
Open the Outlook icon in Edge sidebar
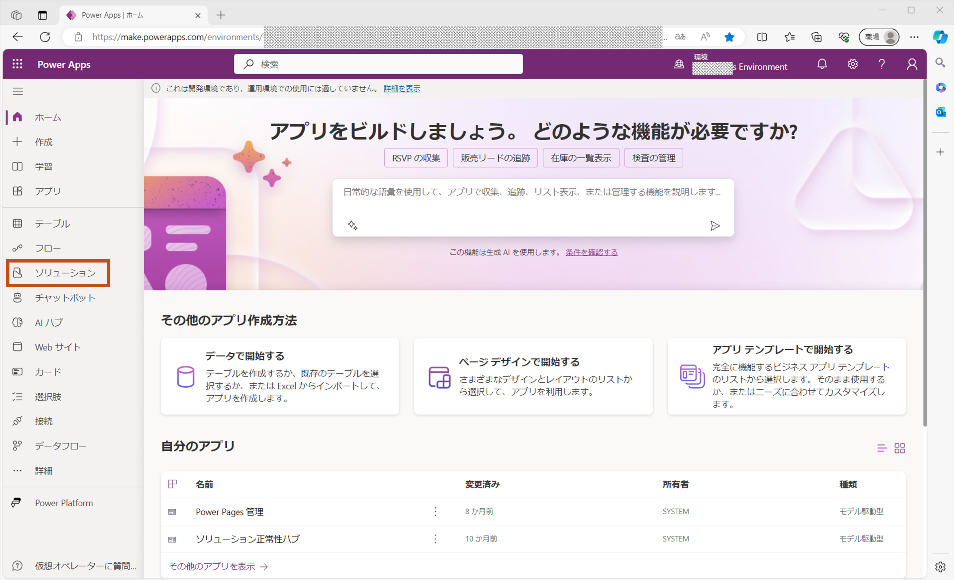tap(940, 112)
